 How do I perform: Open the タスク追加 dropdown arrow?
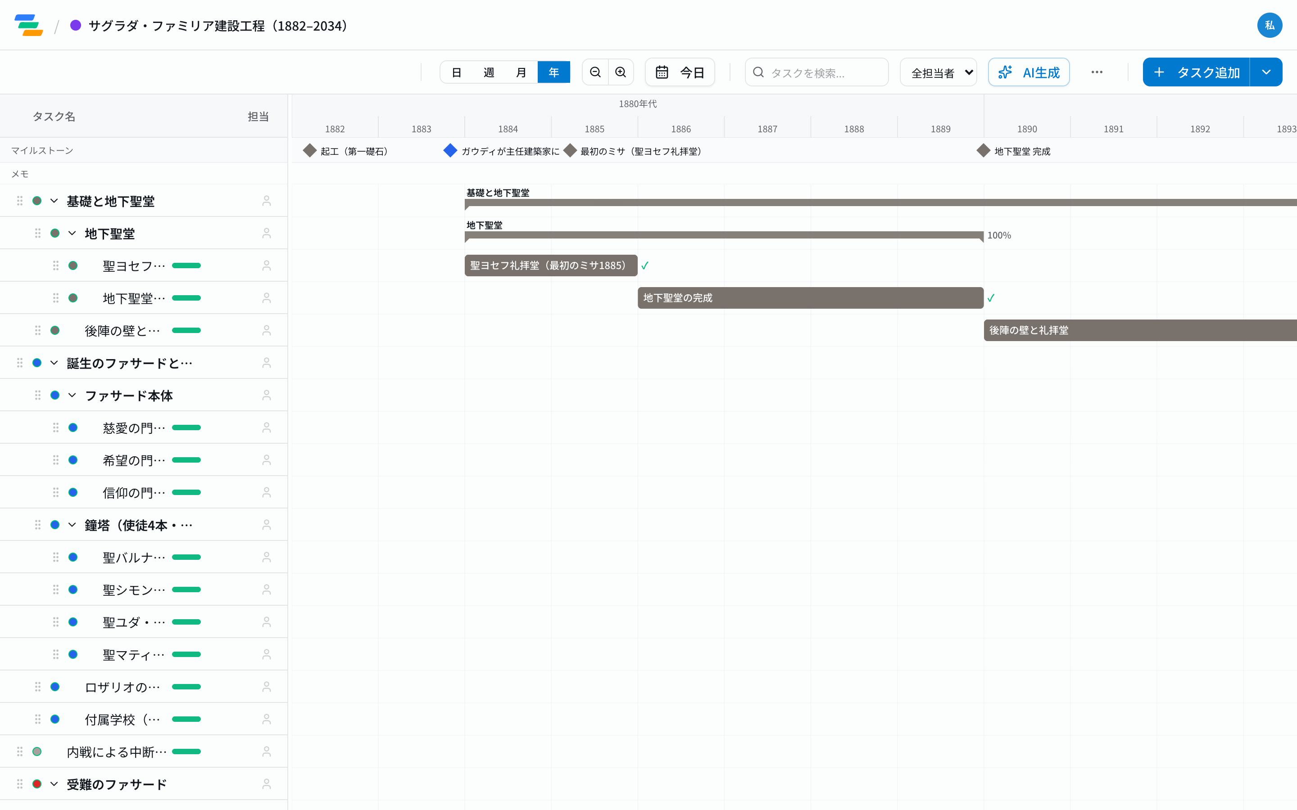click(x=1266, y=72)
